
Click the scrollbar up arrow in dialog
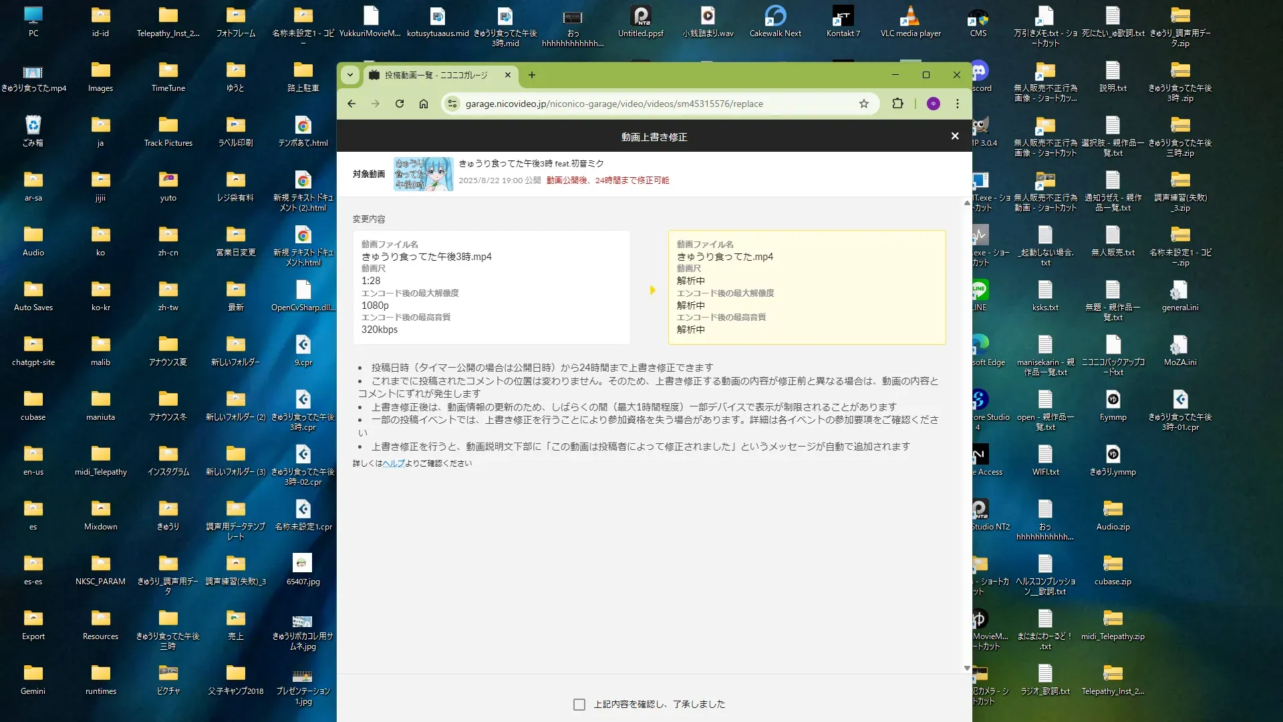point(967,203)
